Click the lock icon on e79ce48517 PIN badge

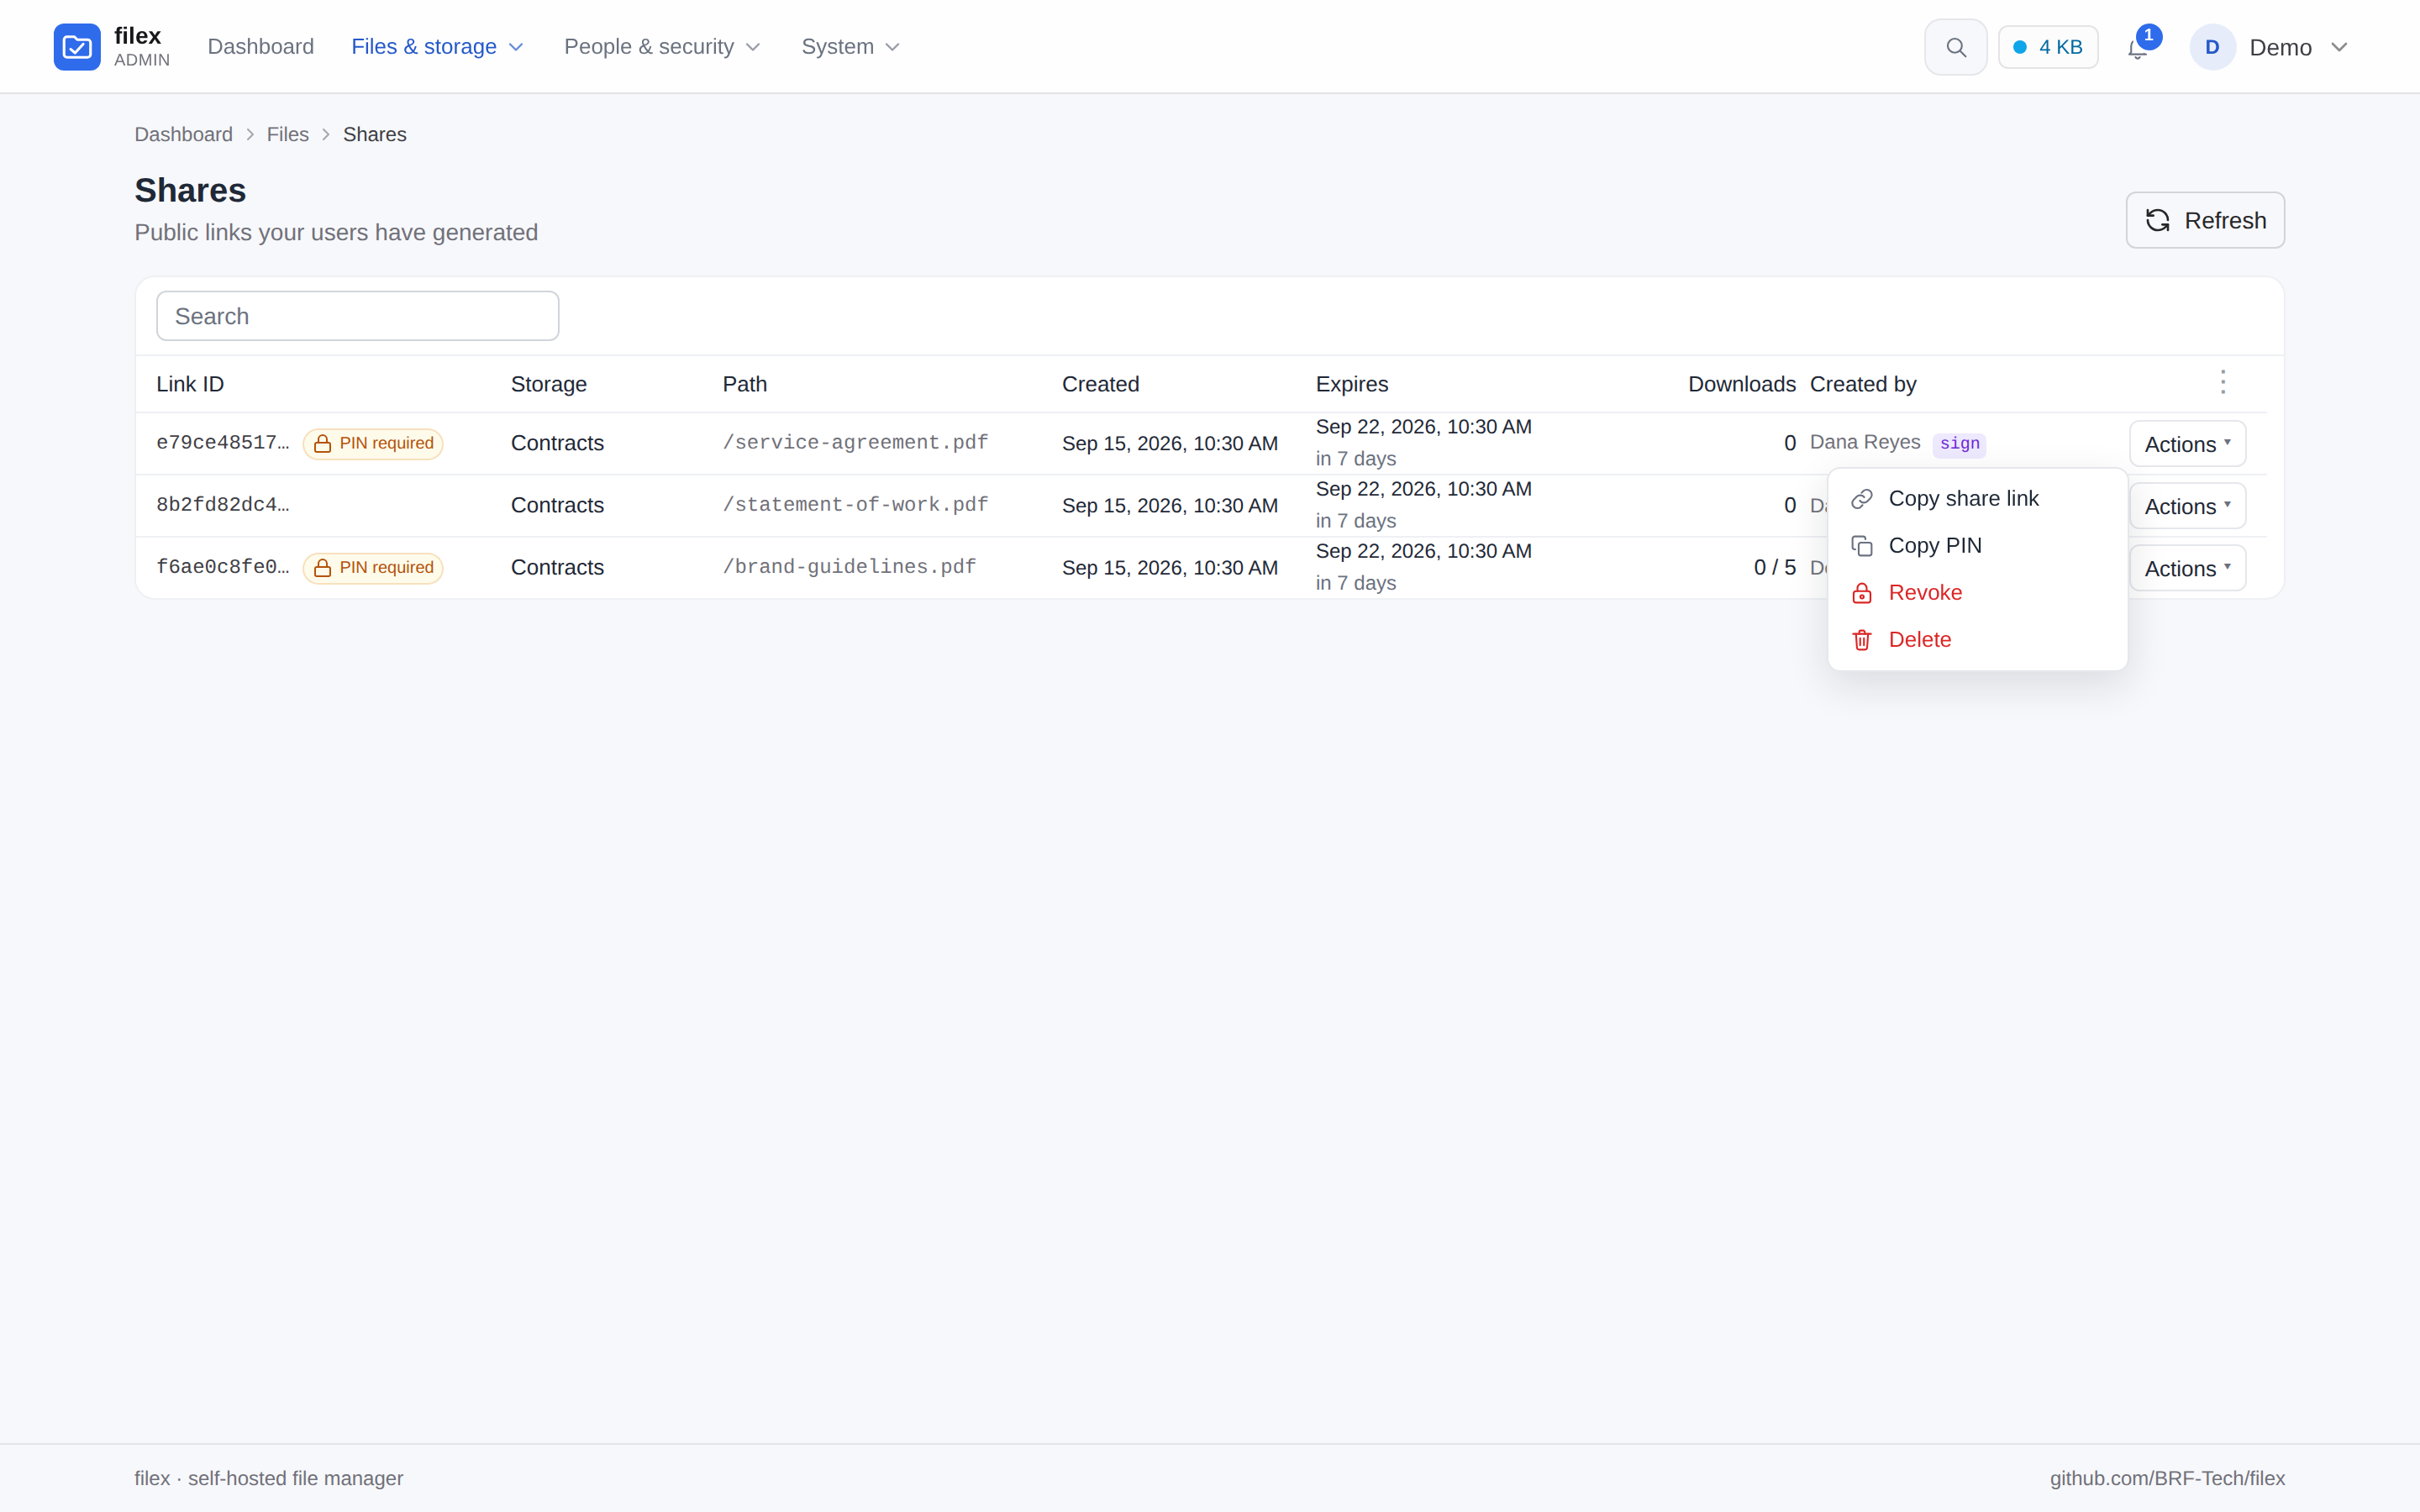pos(323,444)
